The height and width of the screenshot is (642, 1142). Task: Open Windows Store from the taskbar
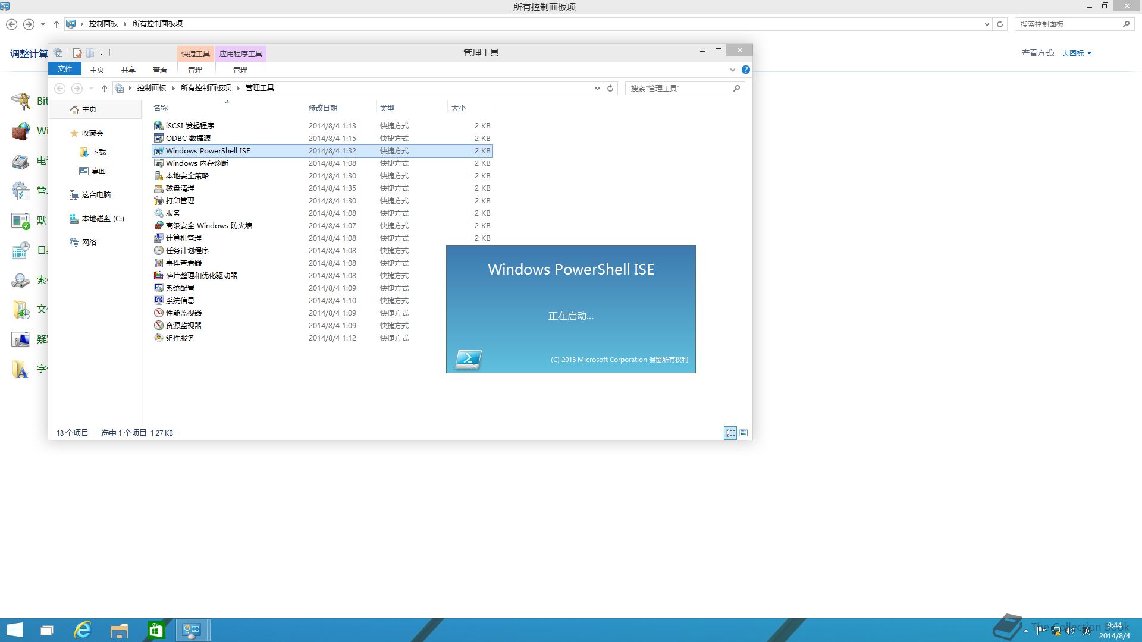point(156,630)
